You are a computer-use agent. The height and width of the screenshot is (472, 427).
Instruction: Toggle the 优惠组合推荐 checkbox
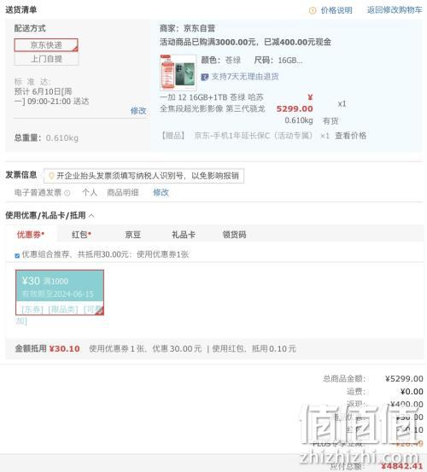(x=17, y=255)
